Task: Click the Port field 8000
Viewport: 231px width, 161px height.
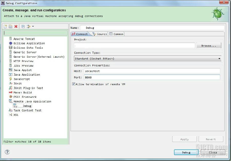Action: point(152,77)
